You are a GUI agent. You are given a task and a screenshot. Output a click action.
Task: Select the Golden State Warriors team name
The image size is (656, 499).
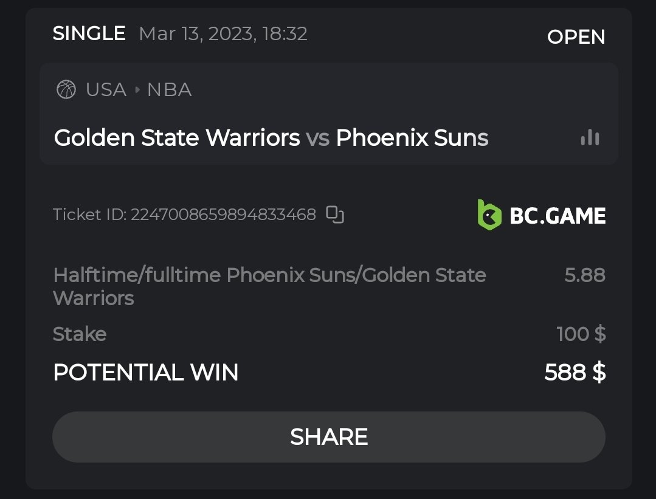pyautogui.click(x=177, y=139)
